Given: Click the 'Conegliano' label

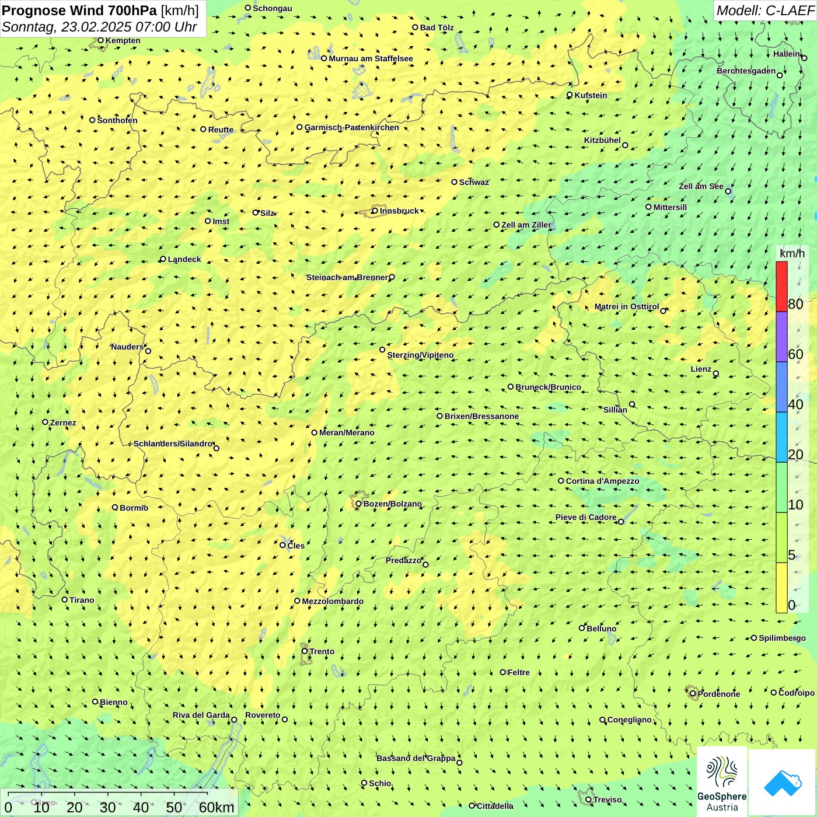Looking at the screenshot, I should 630,720.
